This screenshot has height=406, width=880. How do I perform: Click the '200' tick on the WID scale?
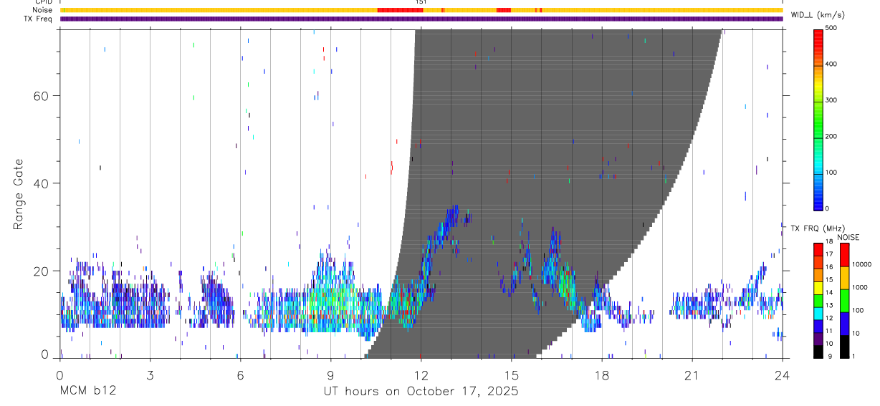pos(831,136)
